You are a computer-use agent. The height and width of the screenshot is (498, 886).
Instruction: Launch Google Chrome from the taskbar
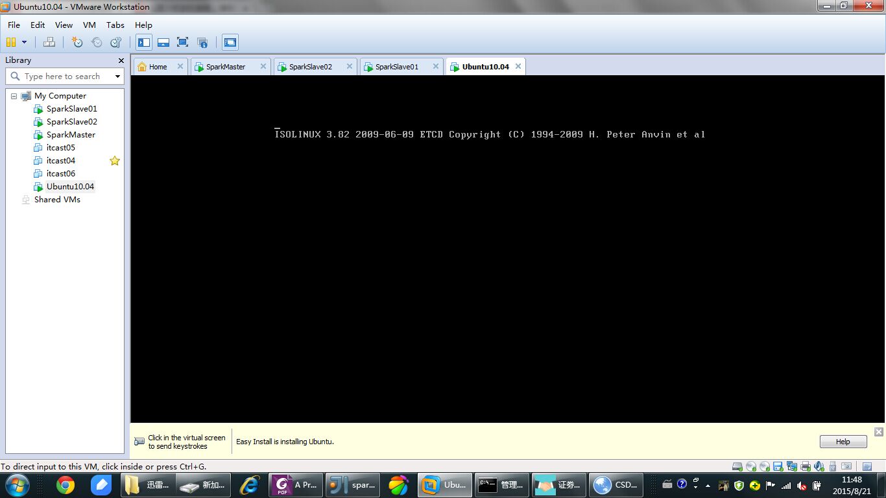(x=65, y=485)
